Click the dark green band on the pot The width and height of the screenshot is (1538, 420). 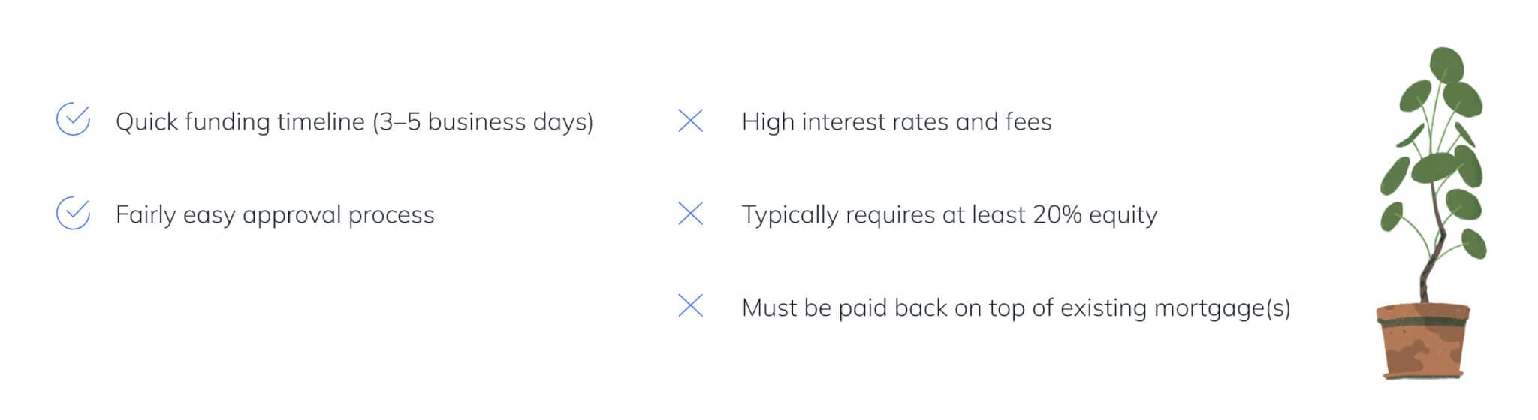[1422, 322]
